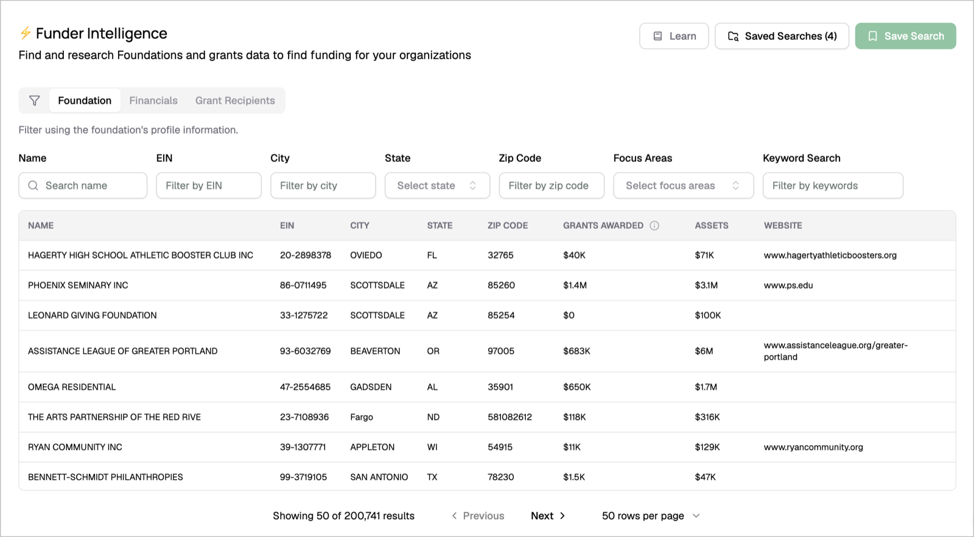The width and height of the screenshot is (974, 537).
Task: Switch to the Grant Recipients tab
Action: [x=235, y=100]
